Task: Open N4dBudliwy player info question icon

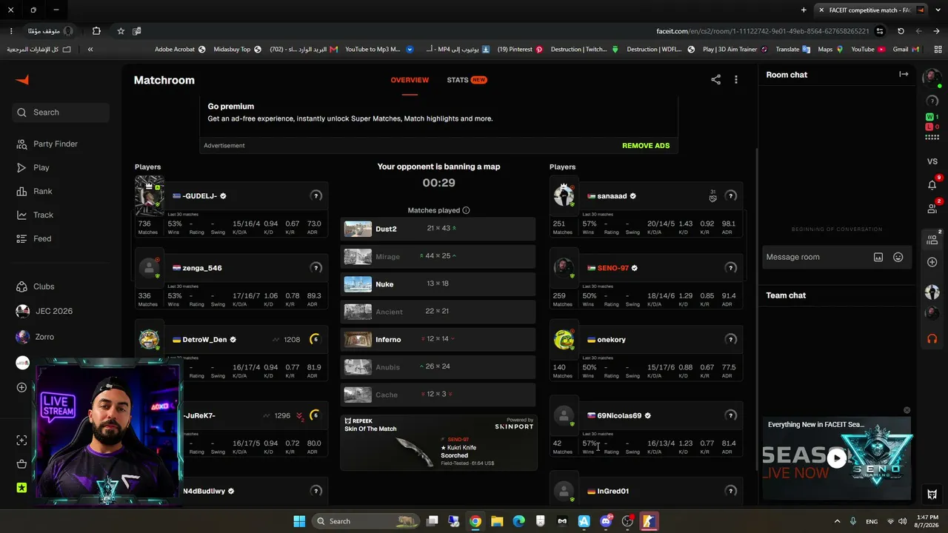Action: [x=316, y=491]
